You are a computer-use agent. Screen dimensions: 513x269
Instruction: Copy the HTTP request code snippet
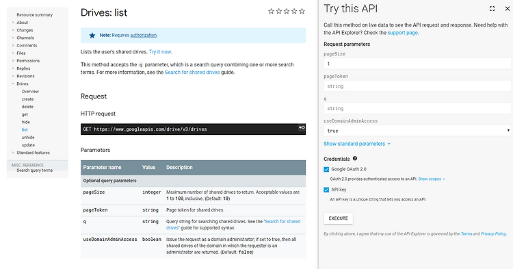coord(302,127)
